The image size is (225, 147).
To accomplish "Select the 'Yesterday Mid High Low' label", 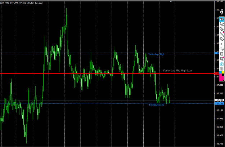I will [177, 71].
